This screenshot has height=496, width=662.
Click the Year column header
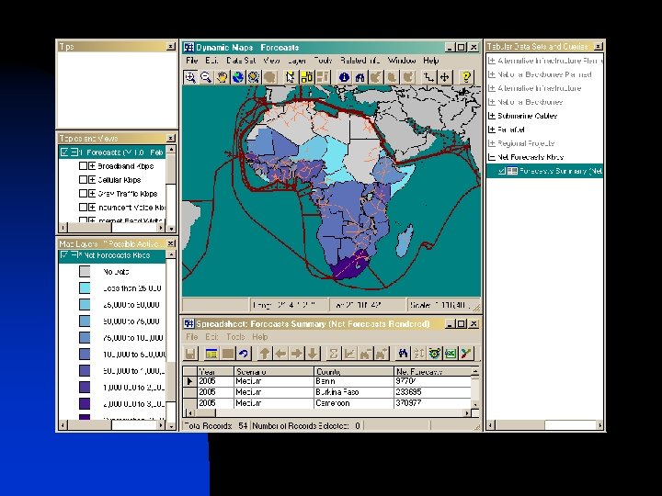point(216,372)
